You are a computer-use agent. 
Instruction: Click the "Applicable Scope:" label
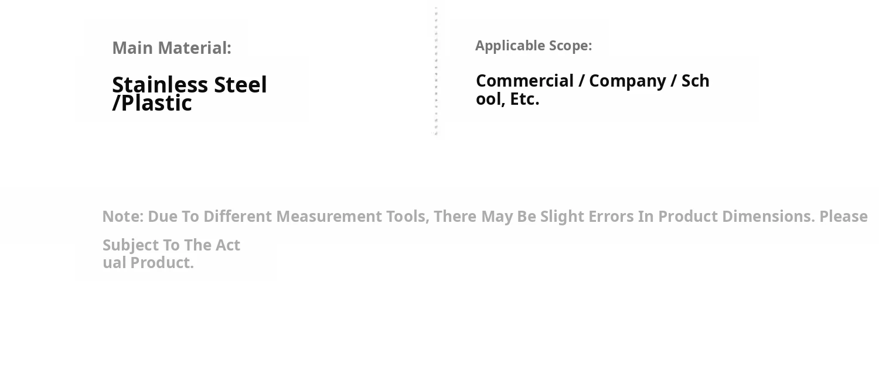[533, 46]
